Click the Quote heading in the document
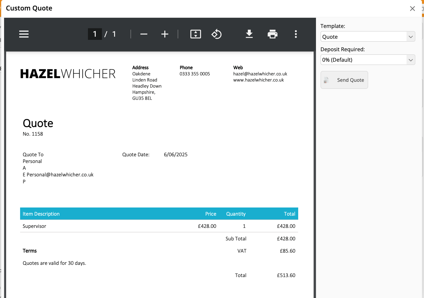Viewport: 424px width, 298px height. (x=38, y=123)
